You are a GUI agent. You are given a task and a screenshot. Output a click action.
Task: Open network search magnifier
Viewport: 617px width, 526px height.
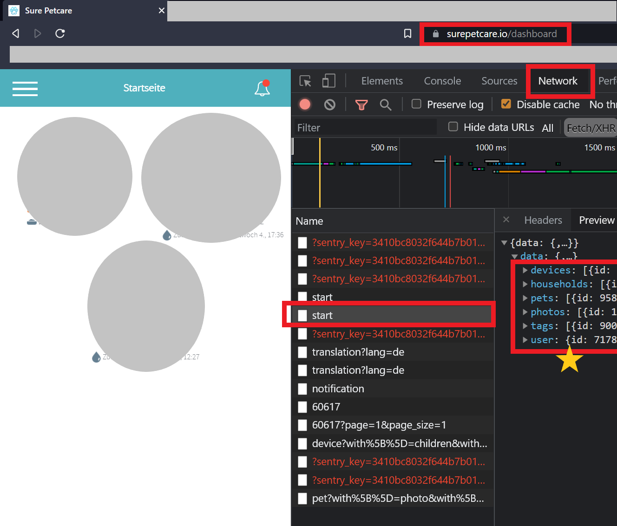pos(385,104)
